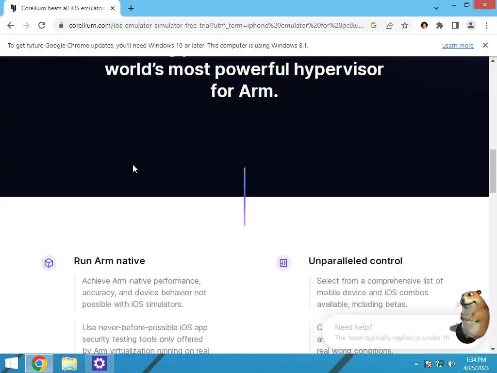Go back to the previous page
This screenshot has height=373, width=497.
point(11,25)
